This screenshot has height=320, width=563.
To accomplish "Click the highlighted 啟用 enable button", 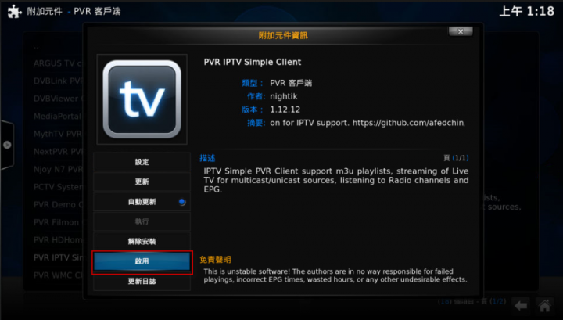I will tap(142, 261).
